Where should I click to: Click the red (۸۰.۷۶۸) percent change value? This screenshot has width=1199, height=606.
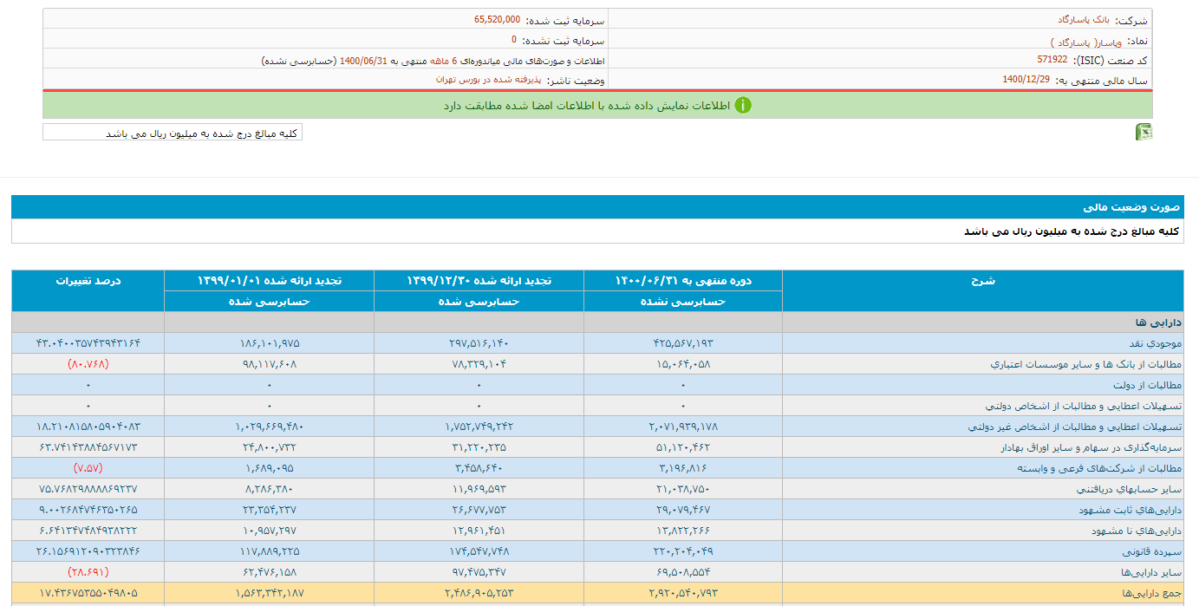tap(88, 364)
